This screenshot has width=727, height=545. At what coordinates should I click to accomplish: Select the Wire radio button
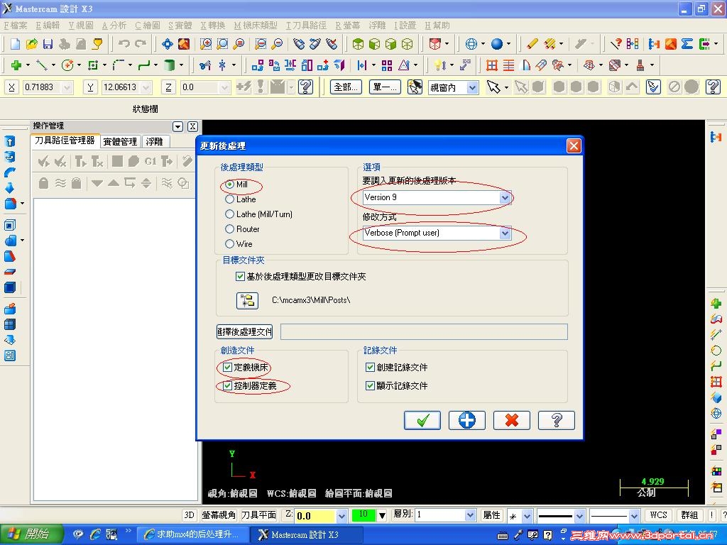229,244
